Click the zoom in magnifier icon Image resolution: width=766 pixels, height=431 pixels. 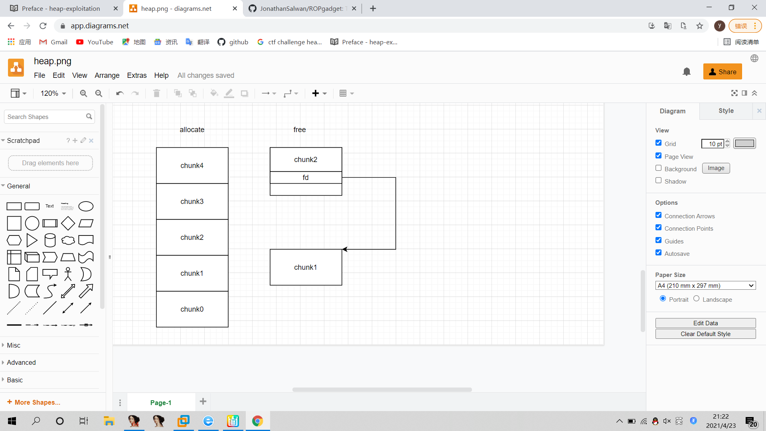click(83, 93)
